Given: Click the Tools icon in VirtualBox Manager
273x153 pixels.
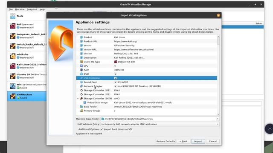Looking at the screenshot, I should pyautogui.click(x=12, y=16).
